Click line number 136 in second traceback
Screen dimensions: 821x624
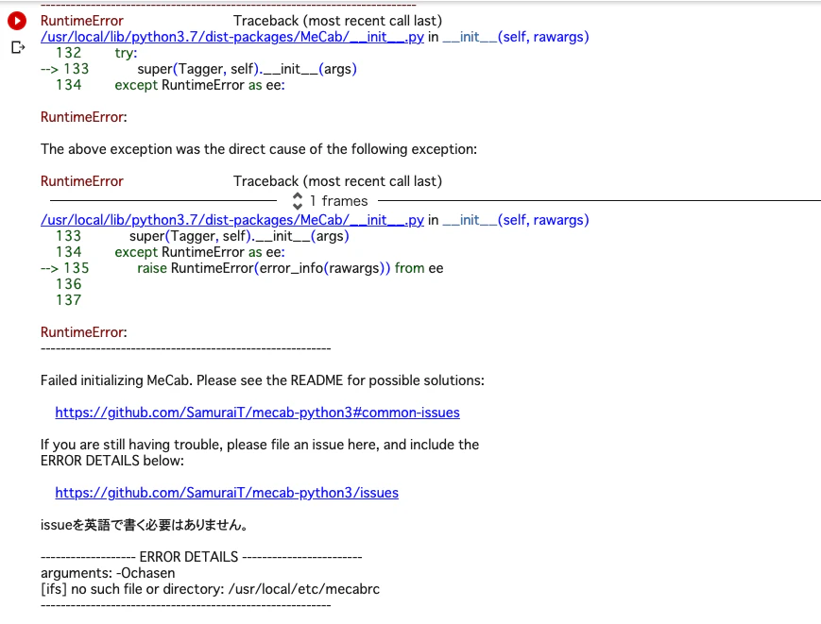pyautogui.click(x=69, y=284)
